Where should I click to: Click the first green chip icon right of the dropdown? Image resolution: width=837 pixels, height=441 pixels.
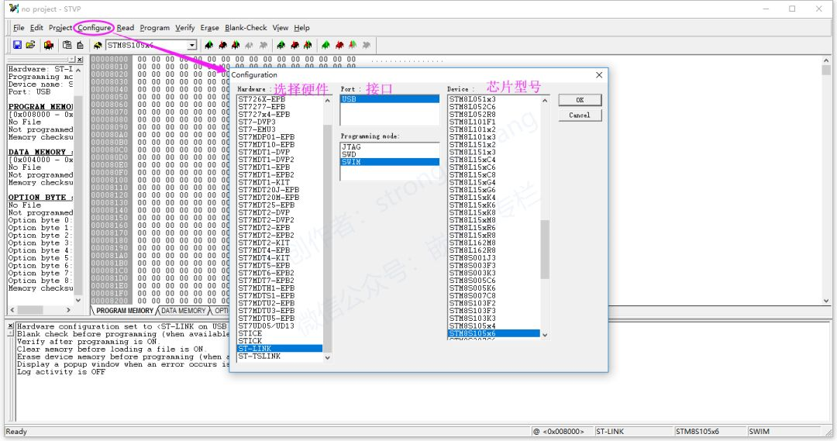[x=208, y=46]
